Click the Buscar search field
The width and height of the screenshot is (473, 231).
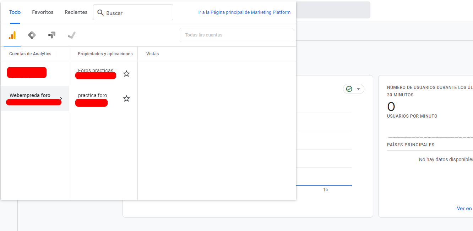(x=133, y=12)
